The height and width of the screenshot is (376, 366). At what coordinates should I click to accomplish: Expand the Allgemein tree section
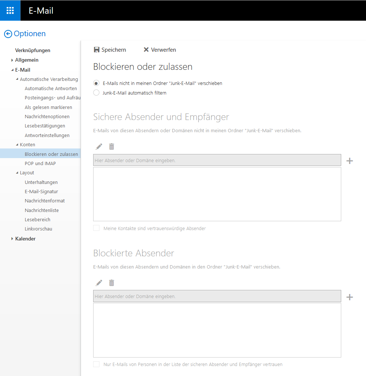(12, 60)
